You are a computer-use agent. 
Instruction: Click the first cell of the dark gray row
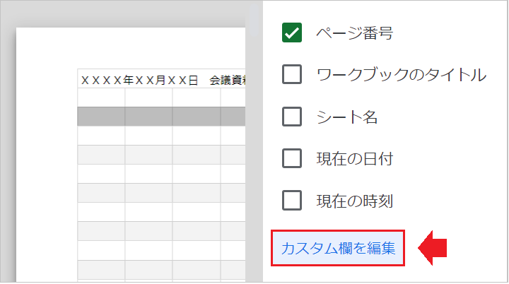tap(101, 117)
